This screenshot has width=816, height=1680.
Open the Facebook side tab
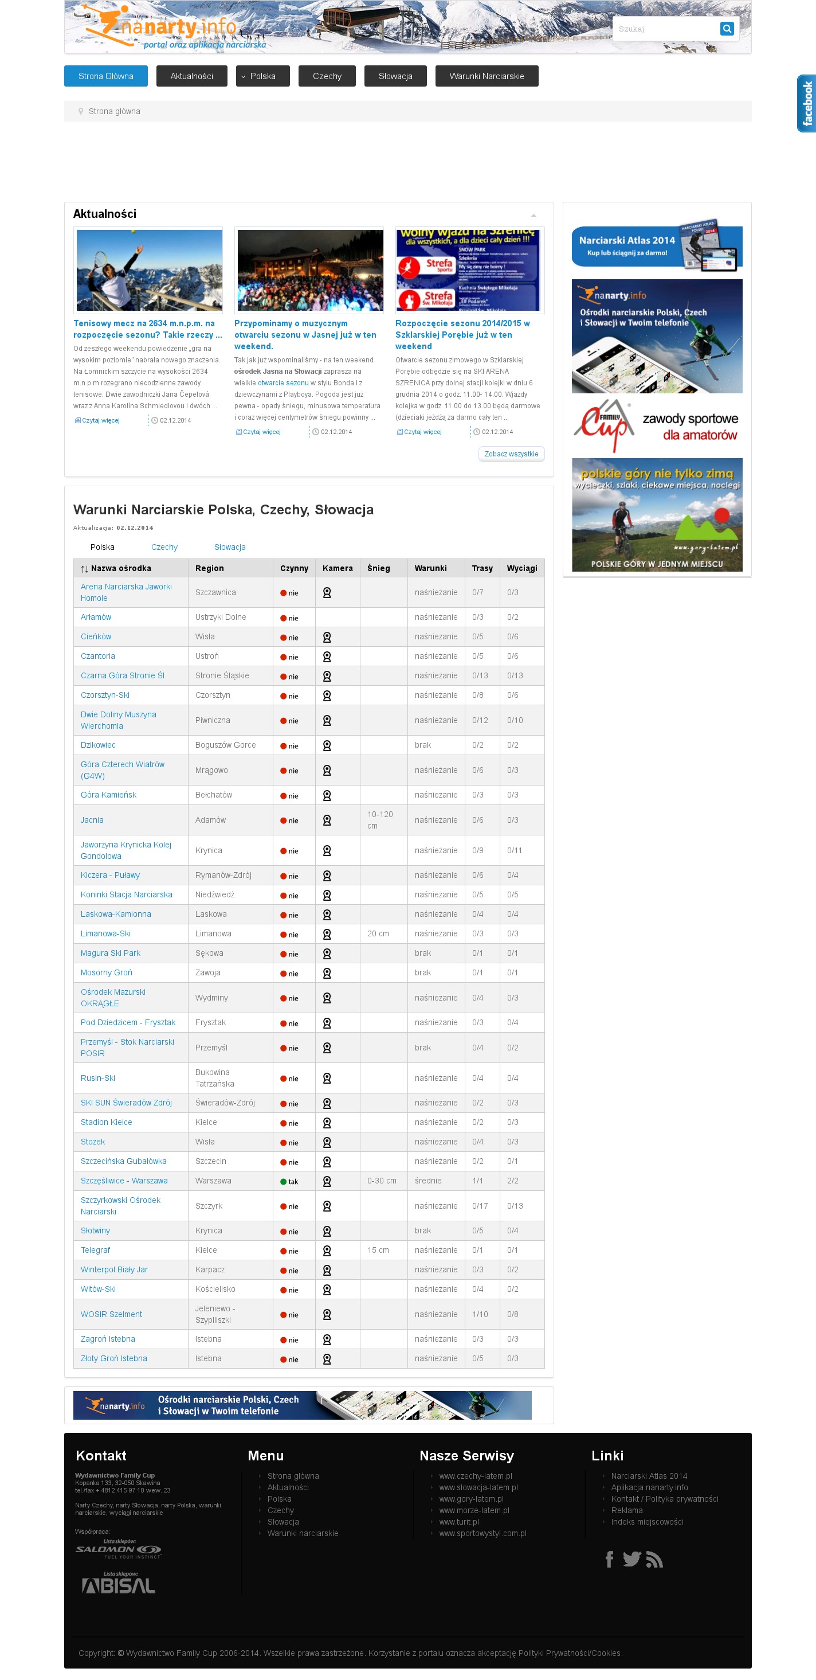(806, 103)
